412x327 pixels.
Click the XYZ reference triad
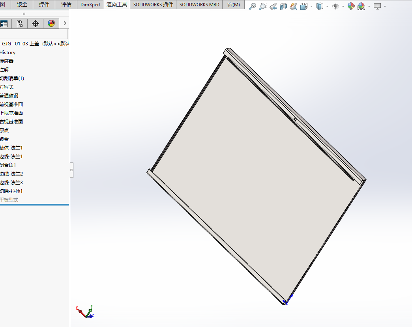pos(85,312)
